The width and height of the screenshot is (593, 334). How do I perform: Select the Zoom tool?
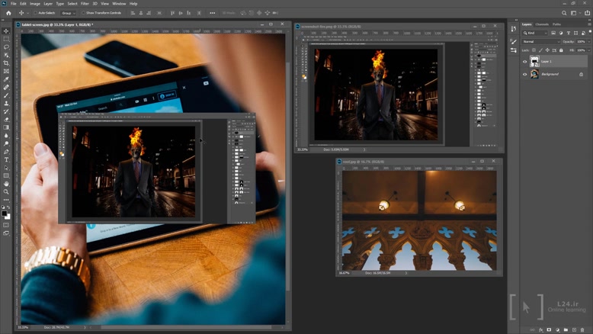click(x=6, y=192)
